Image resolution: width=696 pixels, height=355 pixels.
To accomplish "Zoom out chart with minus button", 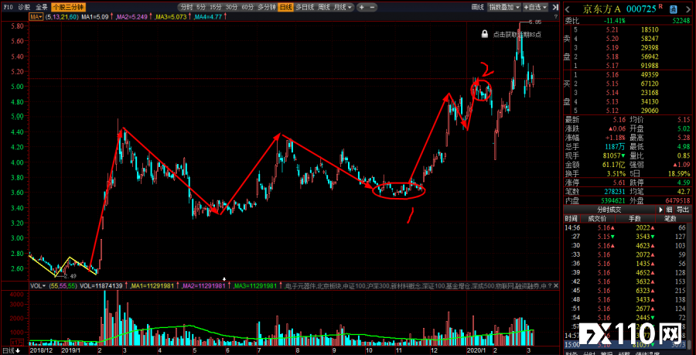I will click(x=372, y=7).
